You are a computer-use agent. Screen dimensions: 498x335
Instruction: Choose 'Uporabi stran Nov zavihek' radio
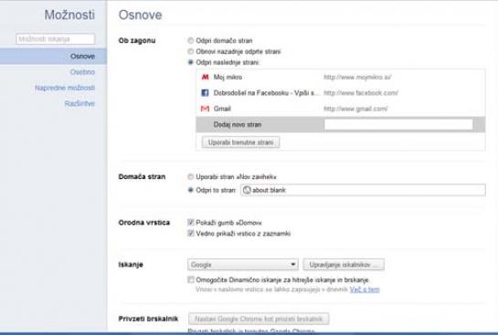click(190, 177)
